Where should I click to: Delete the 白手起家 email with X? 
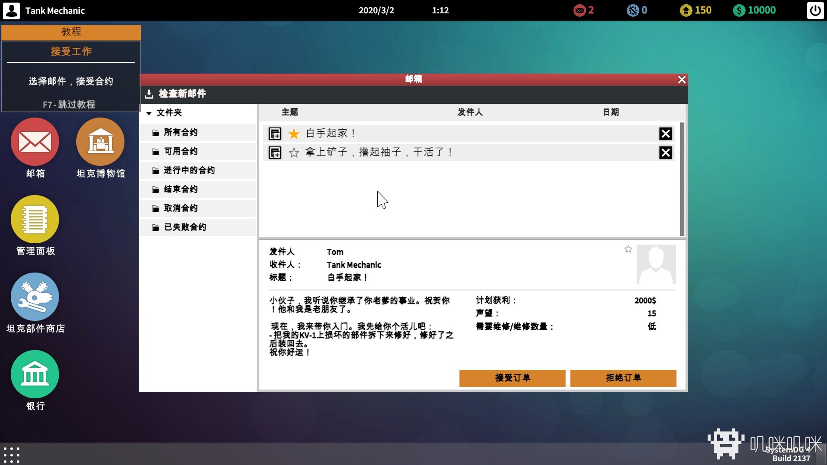pyautogui.click(x=665, y=133)
